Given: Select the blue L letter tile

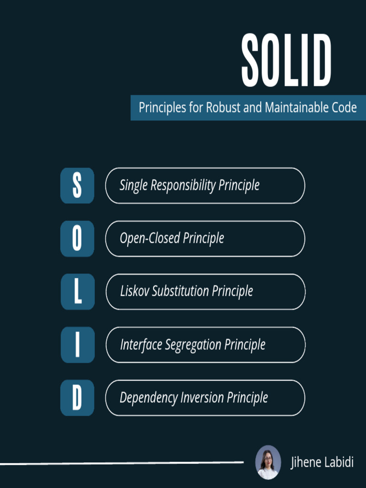Looking at the screenshot, I should [x=78, y=292].
